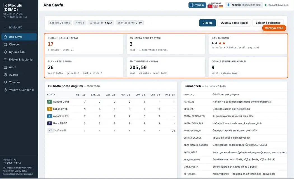Click the 7 ekip chip
The width and height of the screenshot is (294, 179).
click(x=80, y=23)
